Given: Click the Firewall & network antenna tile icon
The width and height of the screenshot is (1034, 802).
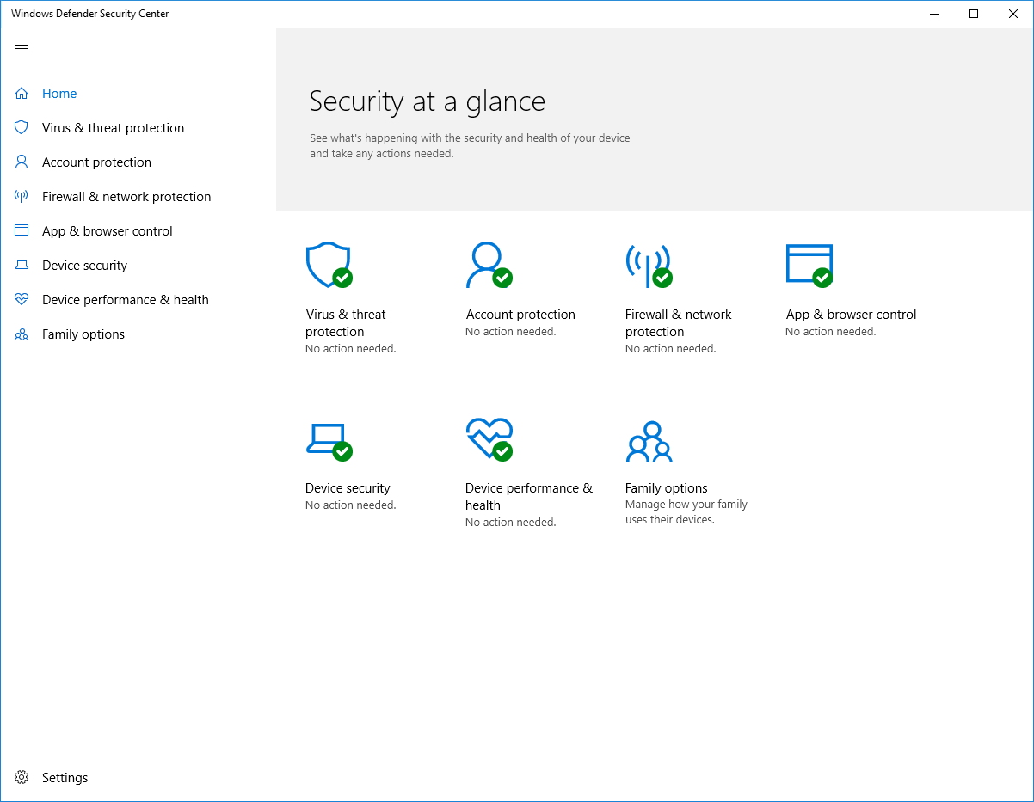Looking at the screenshot, I should click(x=648, y=265).
